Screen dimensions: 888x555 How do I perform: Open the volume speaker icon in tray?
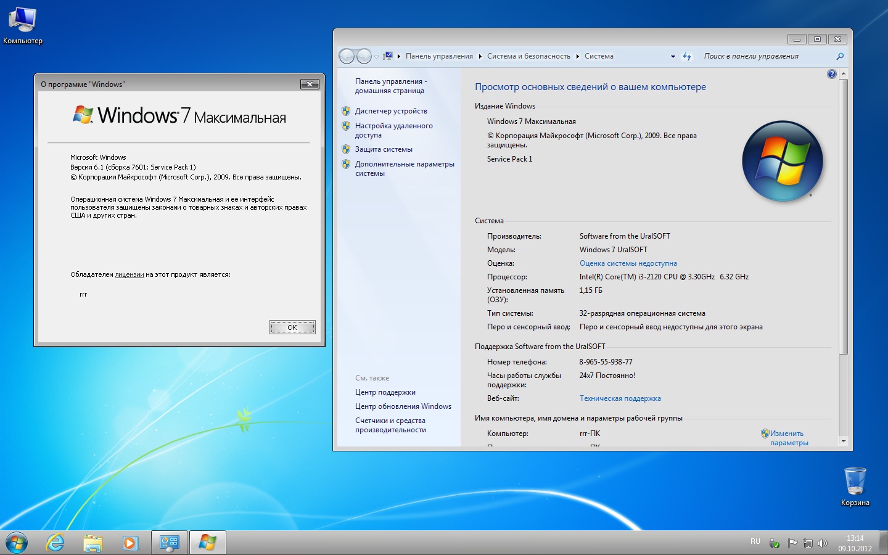tap(822, 543)
